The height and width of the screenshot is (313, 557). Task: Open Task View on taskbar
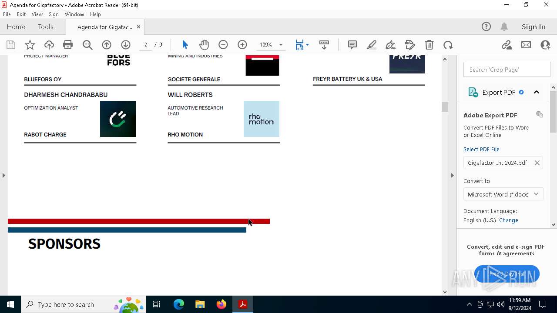tap(157, 304)
